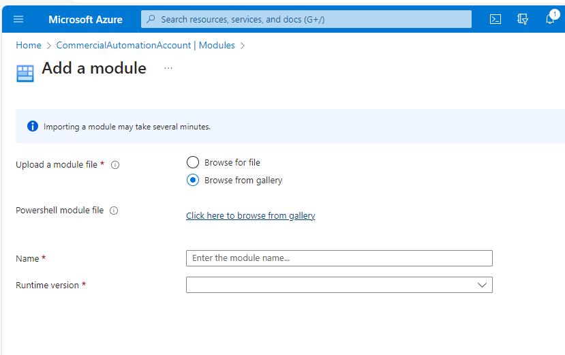The image size is (565, 355).
Task: Go to the Home breadcrumb
Action: [x=29, y=46]
